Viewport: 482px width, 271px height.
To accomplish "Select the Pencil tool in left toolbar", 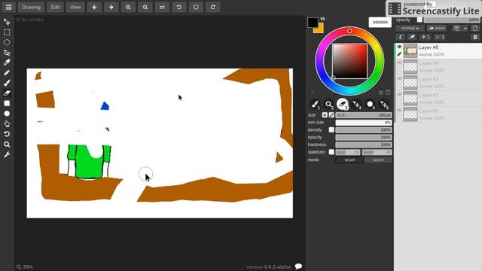I will tap(7, 73).
